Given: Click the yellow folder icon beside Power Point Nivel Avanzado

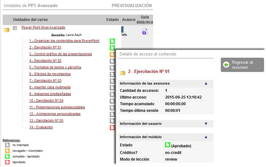Looking at the screenshot, I should point(6,30).
